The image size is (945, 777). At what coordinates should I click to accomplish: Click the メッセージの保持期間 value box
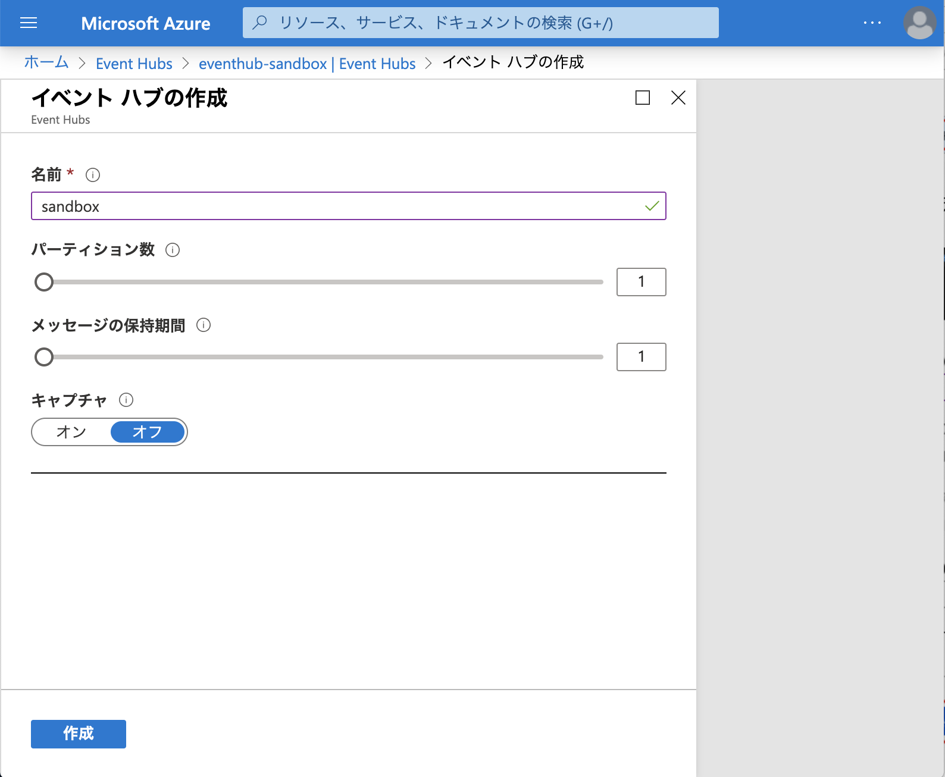point(642,357)
